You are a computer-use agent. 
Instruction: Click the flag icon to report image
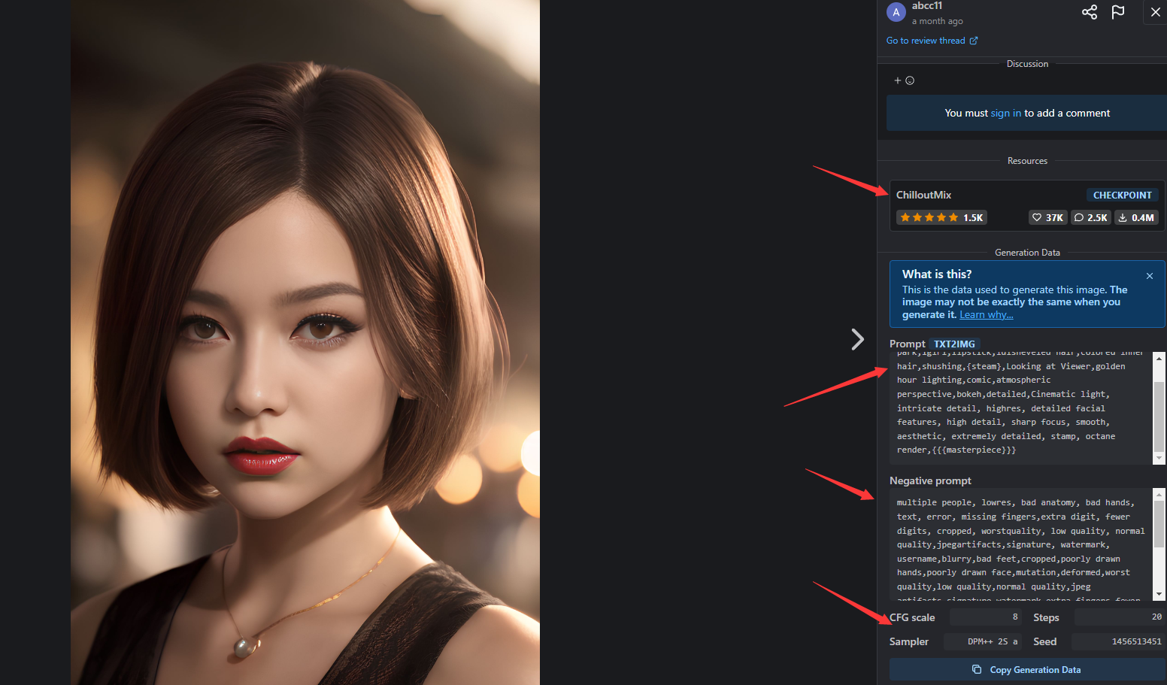1118,12
